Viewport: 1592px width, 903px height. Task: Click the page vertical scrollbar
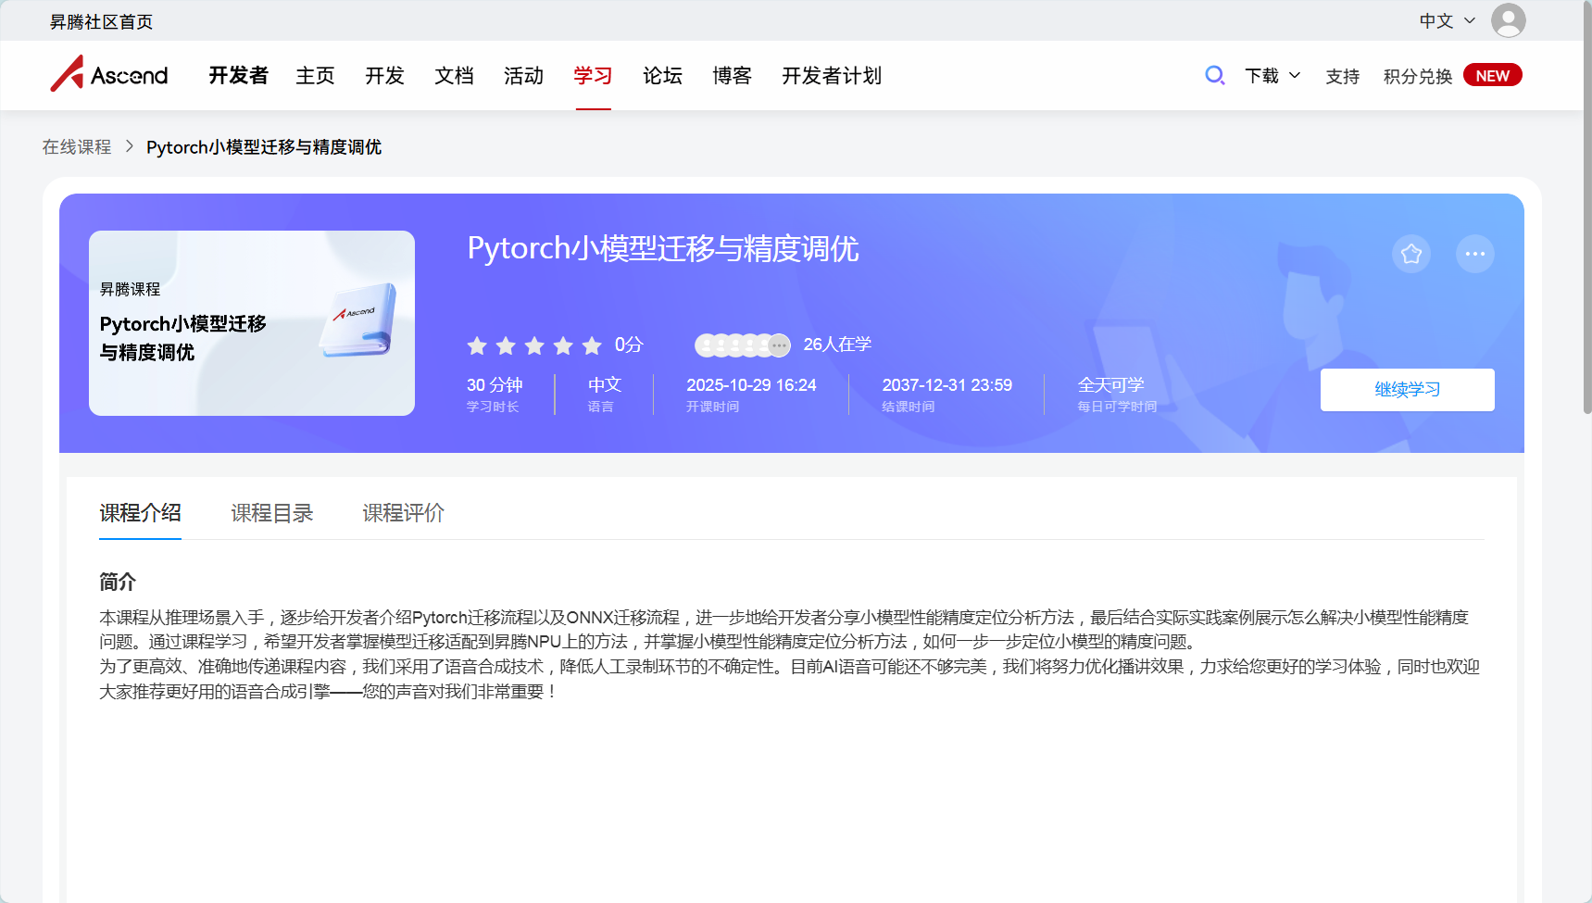[x=1586, y=208]
